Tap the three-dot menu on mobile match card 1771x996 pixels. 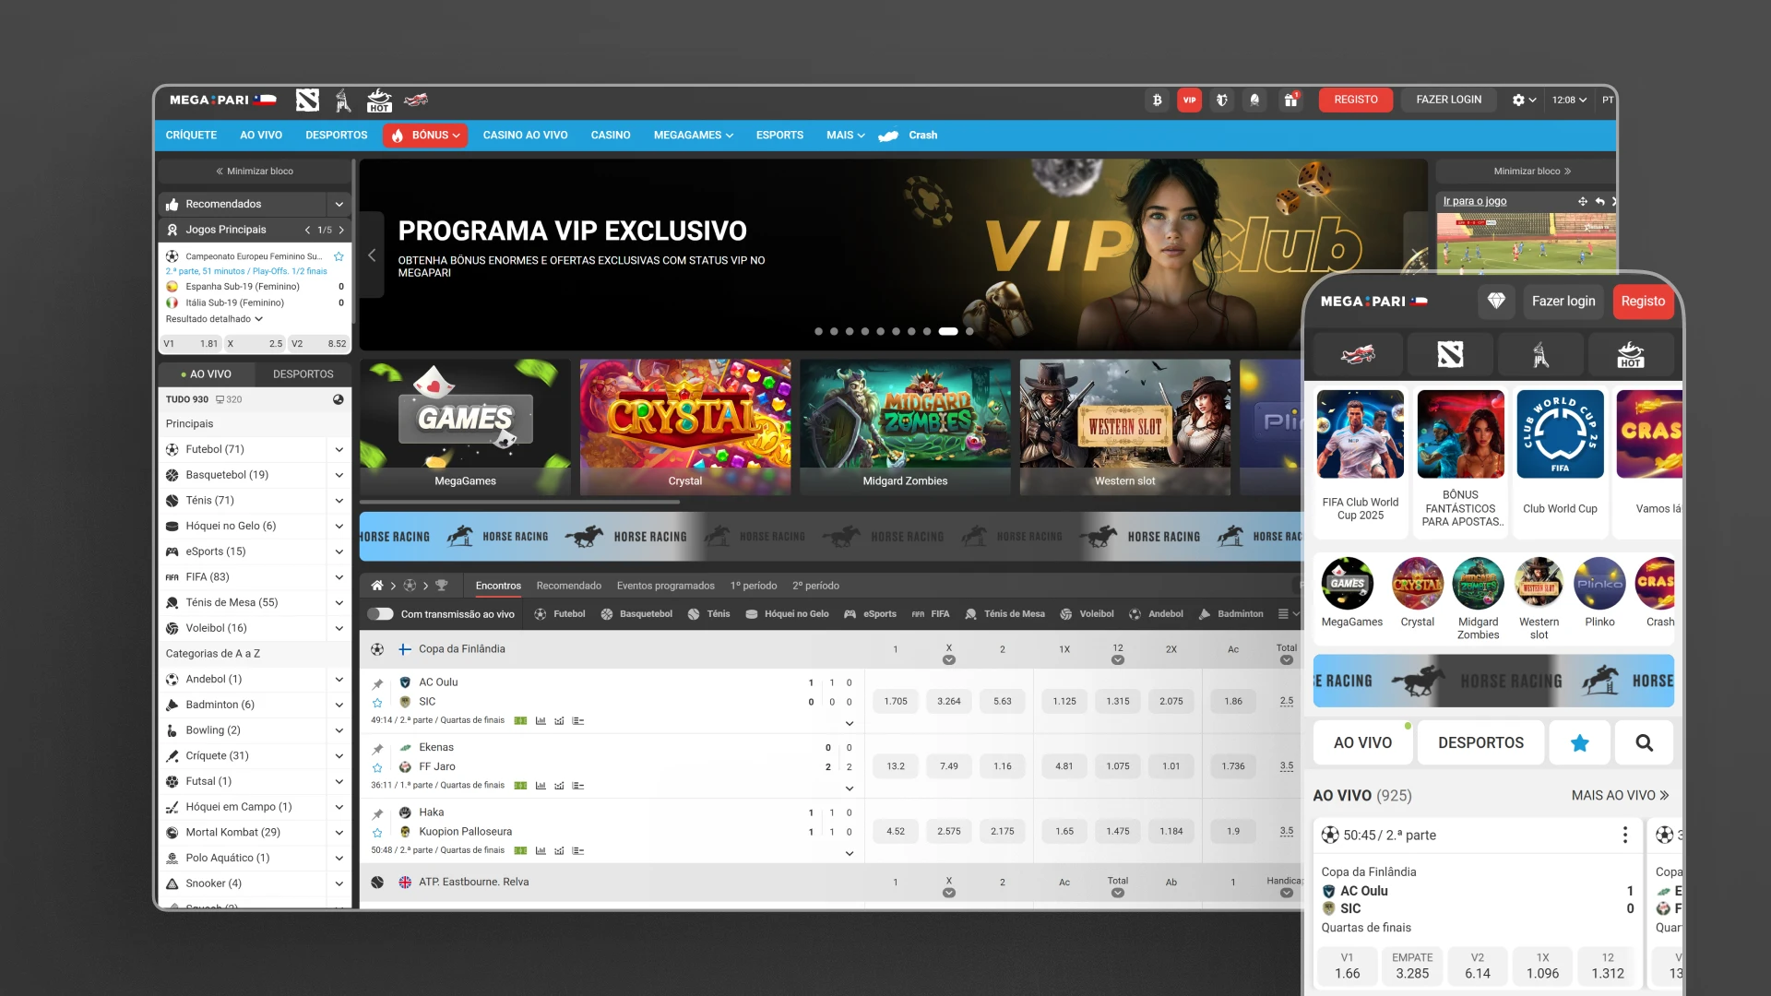point(1625,836)
